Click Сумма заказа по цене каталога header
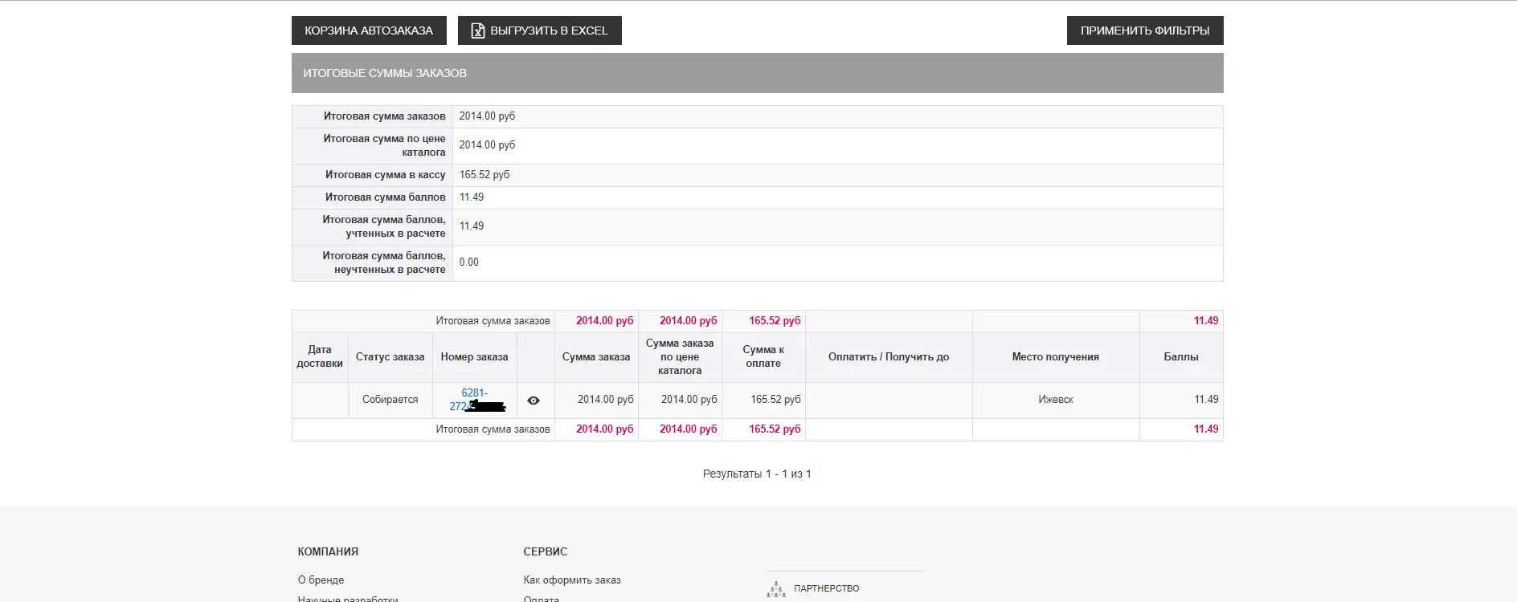Screen dimensions: 1517x602 (680, 356)
